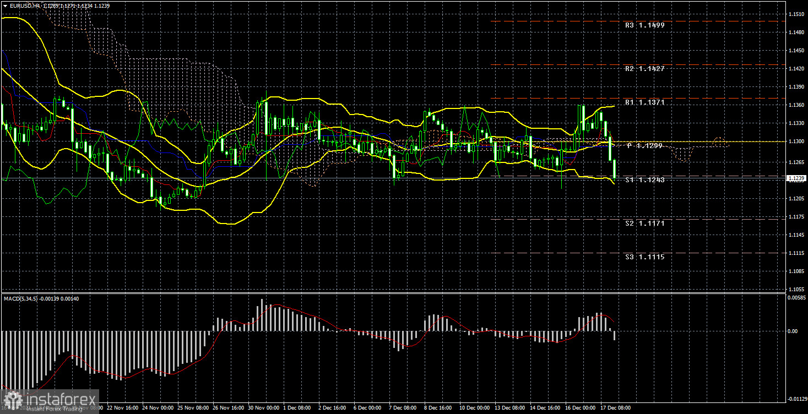Click the S2 1.1171 support label

pyautogui.click(x=645, y=223)
